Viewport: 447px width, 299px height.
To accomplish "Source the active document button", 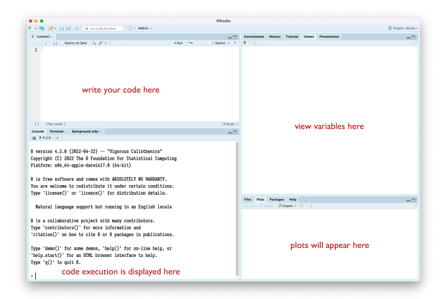I will point(218,43).
